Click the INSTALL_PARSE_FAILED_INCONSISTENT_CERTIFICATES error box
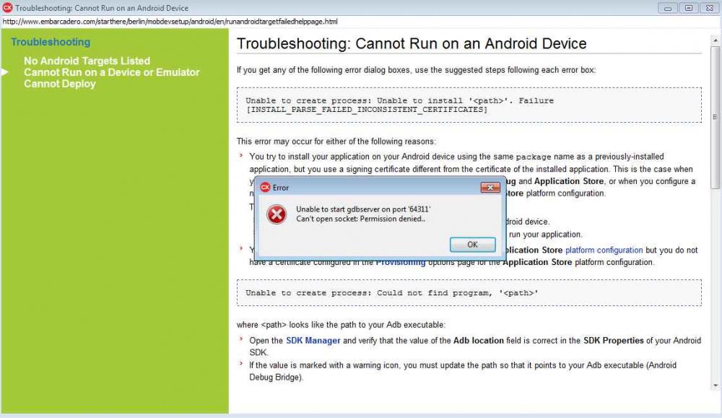The image size is (722, 418). point(469,105)
